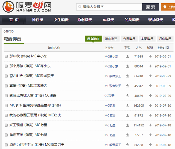Click the download icon for 妖王现世

(127, 125)
